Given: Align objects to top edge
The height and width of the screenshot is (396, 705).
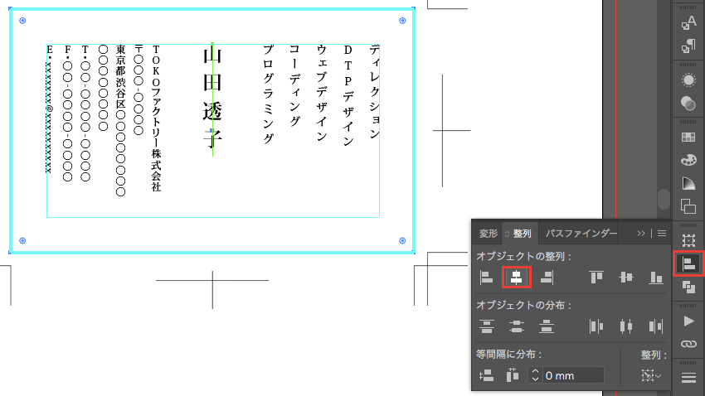Looking at the screenshot, I should (x=596, y=278).
